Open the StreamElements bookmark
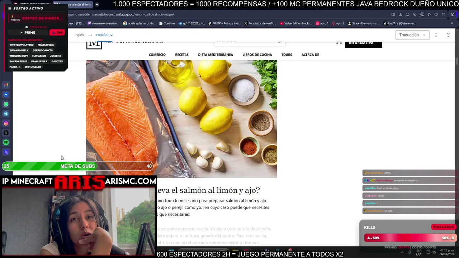Viewport: 459px width, 258px height. click(x=364, y=23)
